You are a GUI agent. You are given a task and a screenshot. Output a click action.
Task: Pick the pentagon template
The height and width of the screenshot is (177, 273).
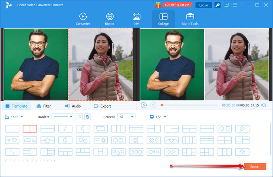[x=65, y=140]
